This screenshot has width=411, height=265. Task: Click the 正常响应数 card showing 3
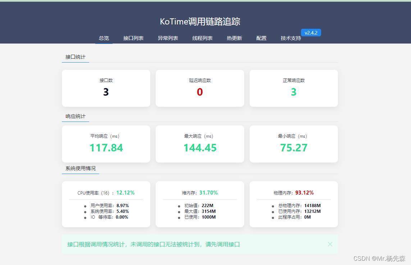(293, 88)
